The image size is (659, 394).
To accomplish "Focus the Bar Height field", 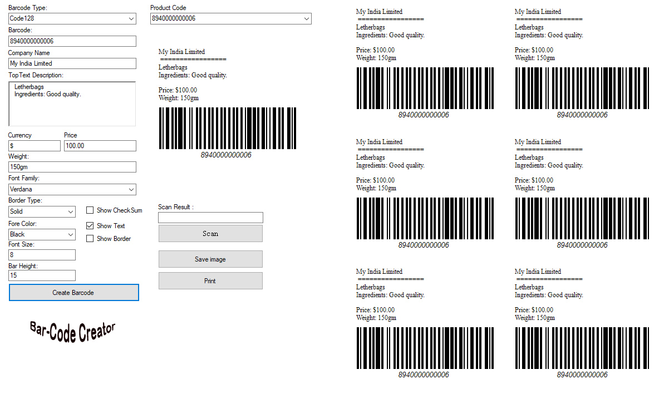I will [x=42, y=275].
